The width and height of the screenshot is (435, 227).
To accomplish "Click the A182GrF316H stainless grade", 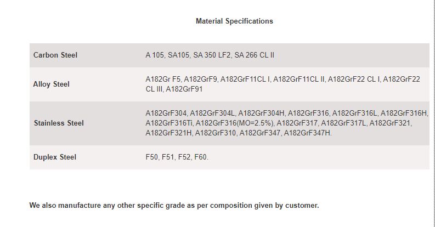I will click(x=404, y=113).
